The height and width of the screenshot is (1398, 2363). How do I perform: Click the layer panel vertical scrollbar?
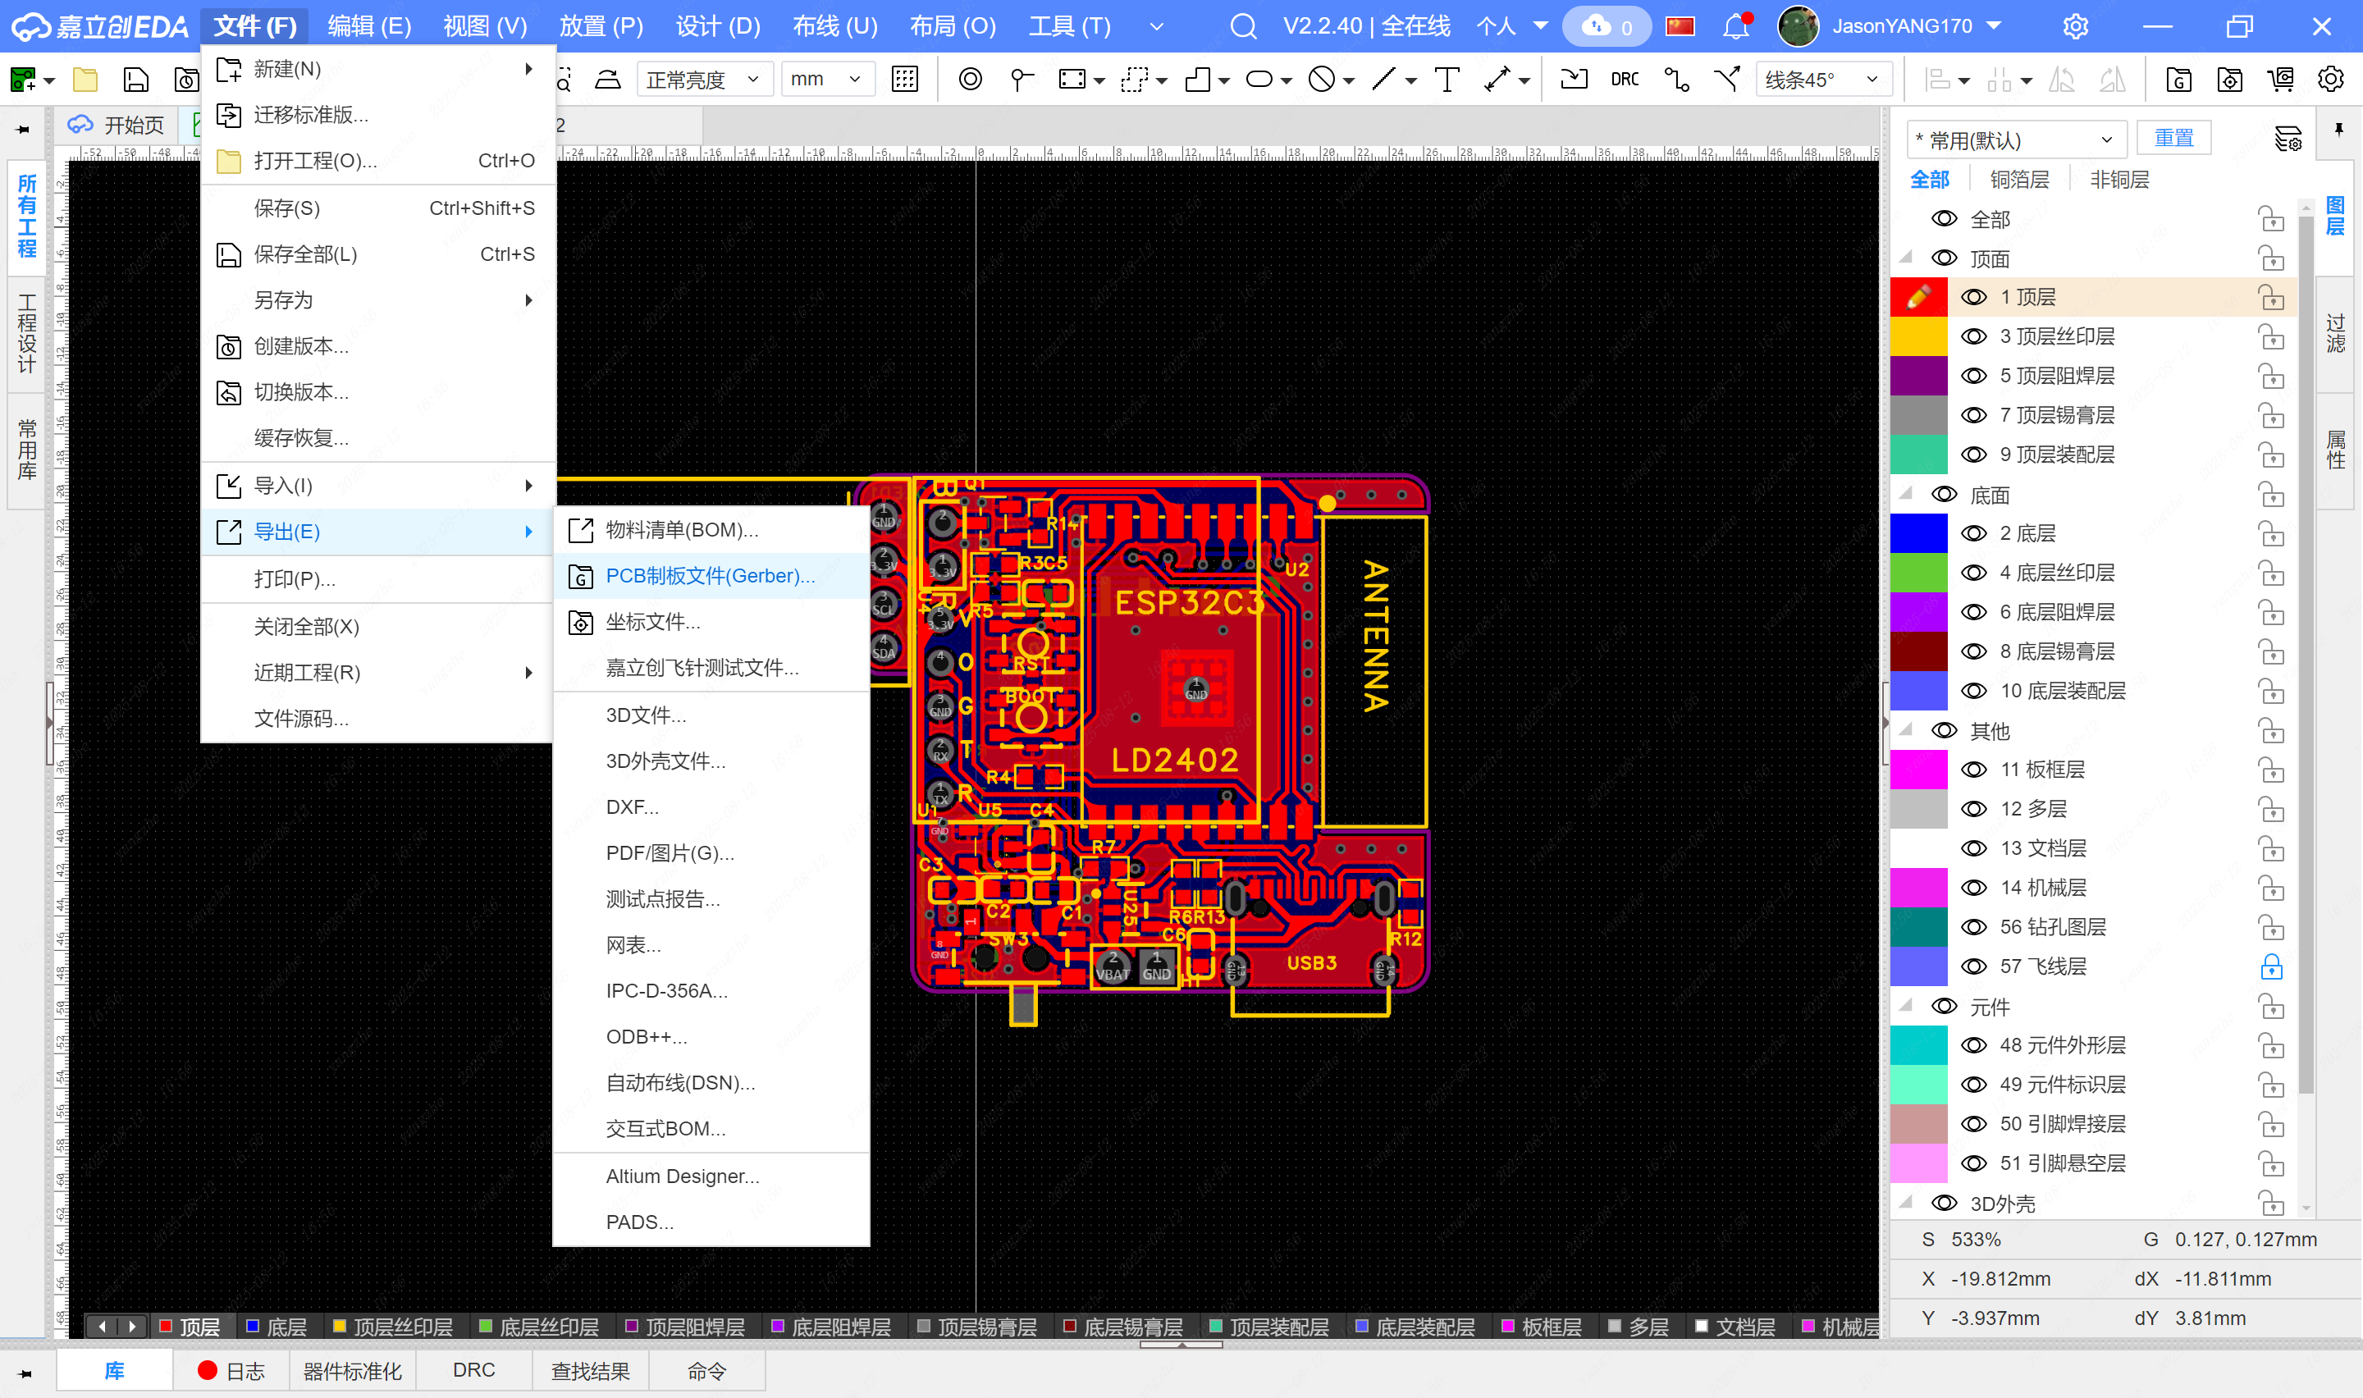pos(2306,656)
